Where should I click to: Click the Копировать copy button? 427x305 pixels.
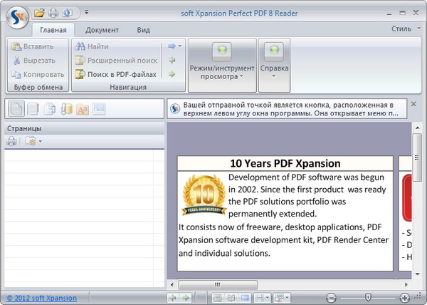(x=38, y=74)
